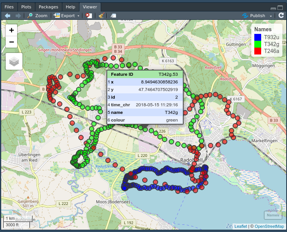
Task: Switch to the Help tab
Action: pos(70,7)
